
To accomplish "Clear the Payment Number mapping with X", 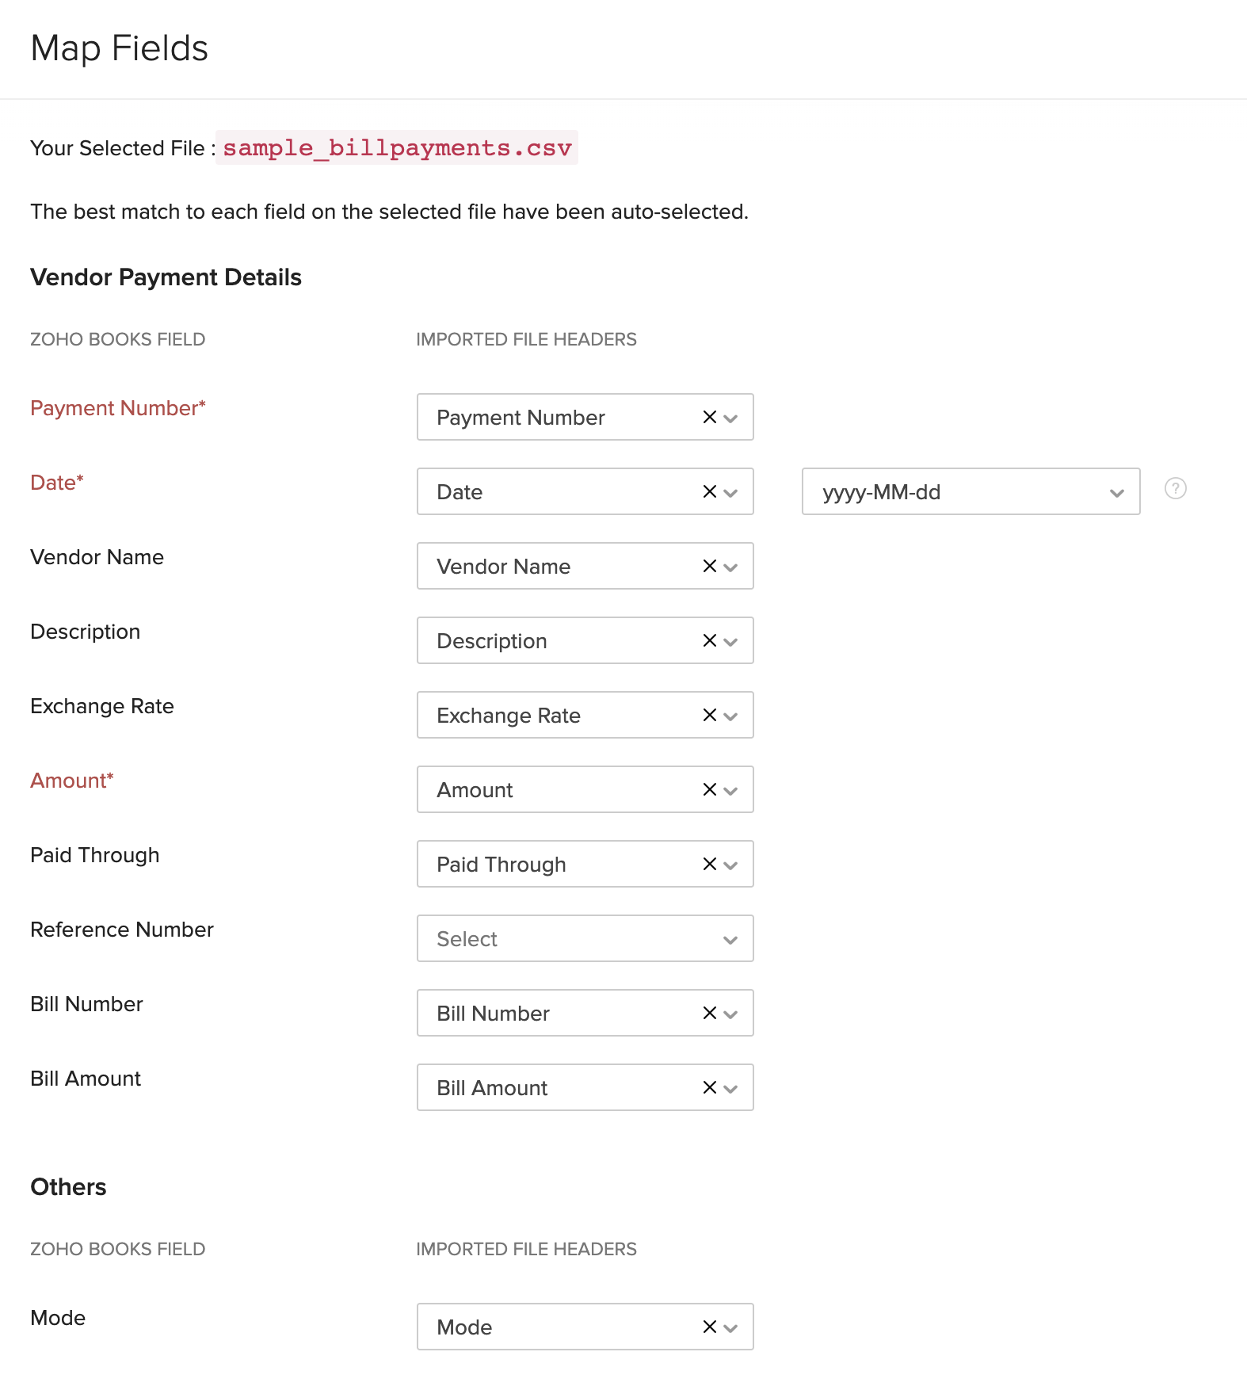I will 709,417.
